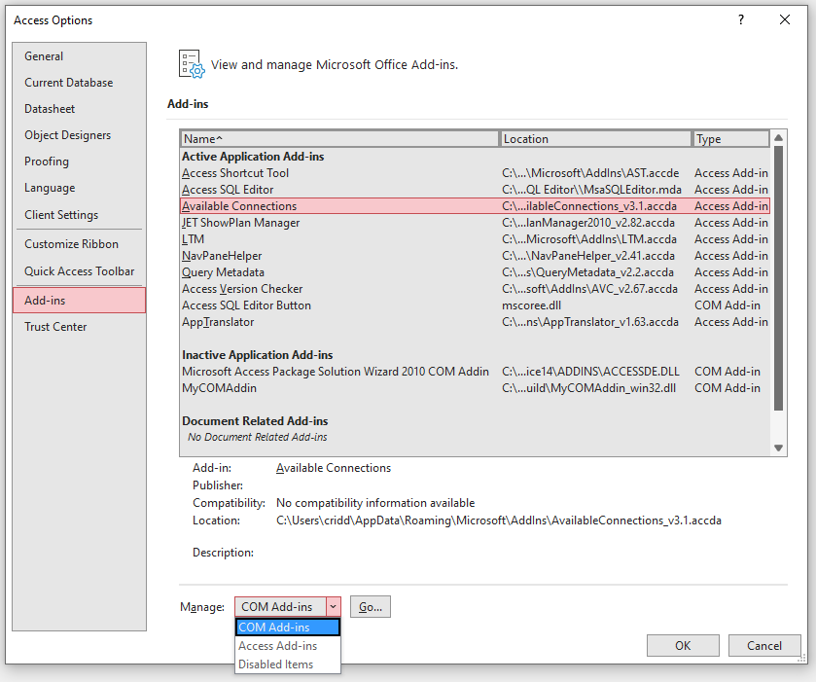The image size is (816, 682).
Task: Click the Add-ins settings header icon
Action: click(192, 64)
